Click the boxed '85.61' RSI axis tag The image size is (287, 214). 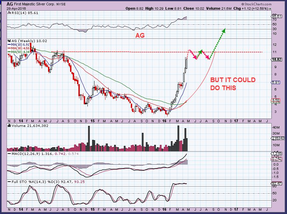pos(277,16)
